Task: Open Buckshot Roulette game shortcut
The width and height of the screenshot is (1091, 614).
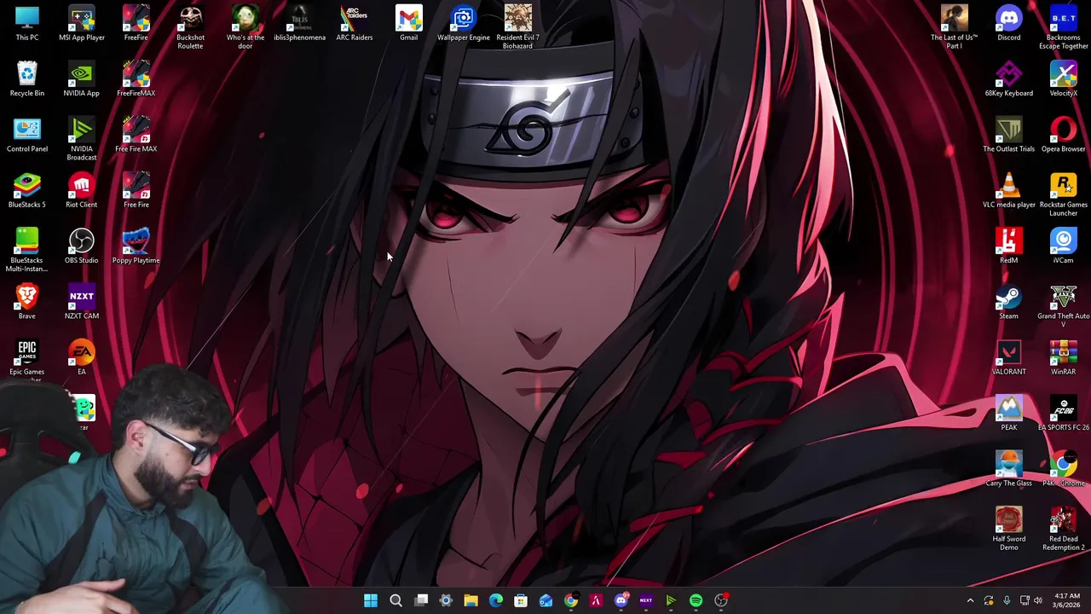Action: (x=190, y=27)
